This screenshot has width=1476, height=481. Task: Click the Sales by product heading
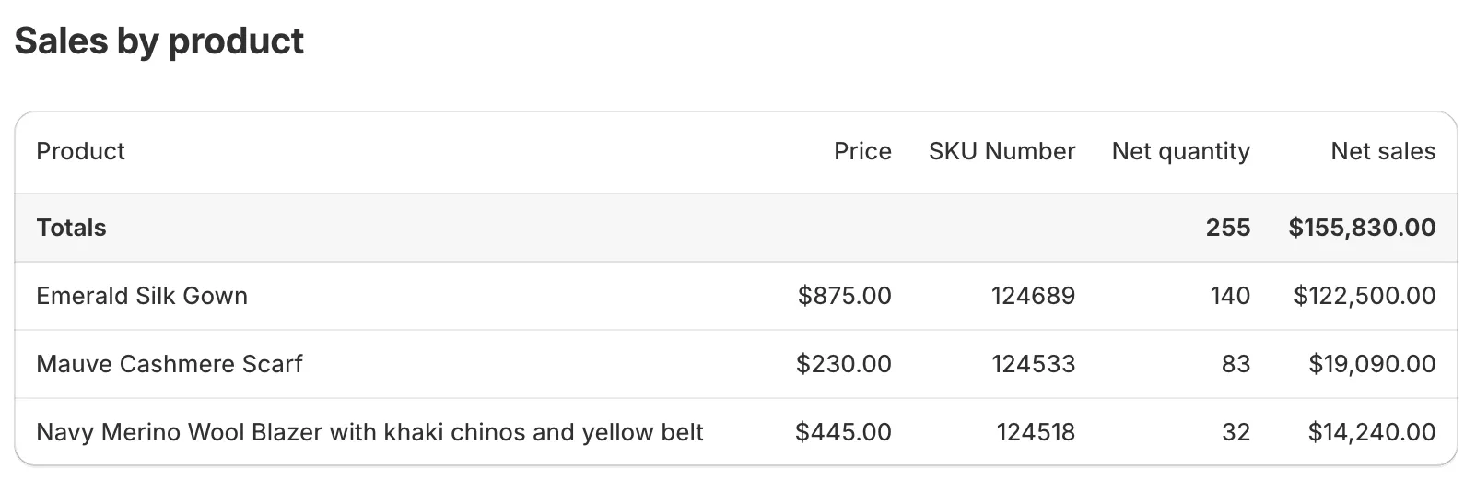pyautogui.click(x=158, y=41)
